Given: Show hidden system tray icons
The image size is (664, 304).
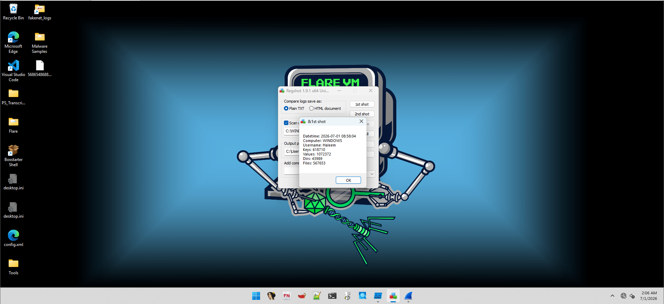Looking at the screenshot, I should 612,296.
